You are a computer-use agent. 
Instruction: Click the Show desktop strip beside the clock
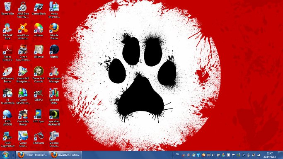click(x=281, y=155)
